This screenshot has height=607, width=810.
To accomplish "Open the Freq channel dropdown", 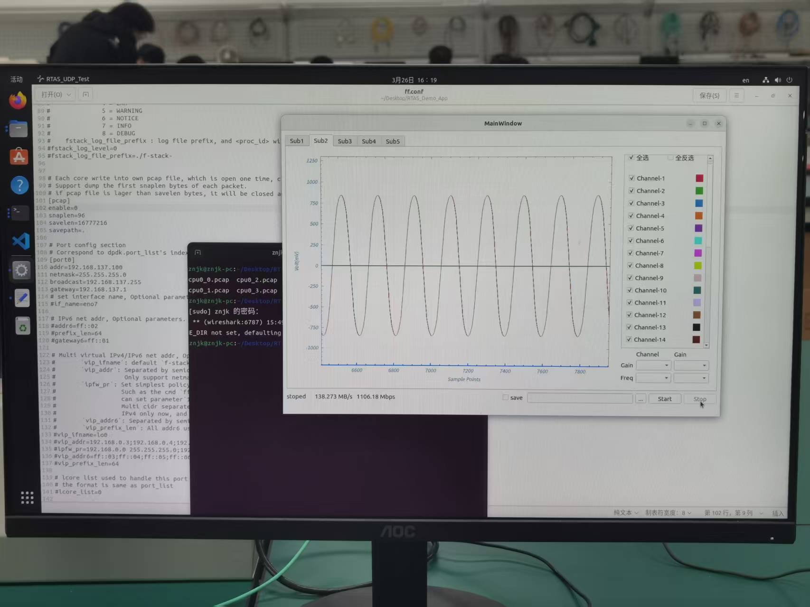I will pos(653,378).
